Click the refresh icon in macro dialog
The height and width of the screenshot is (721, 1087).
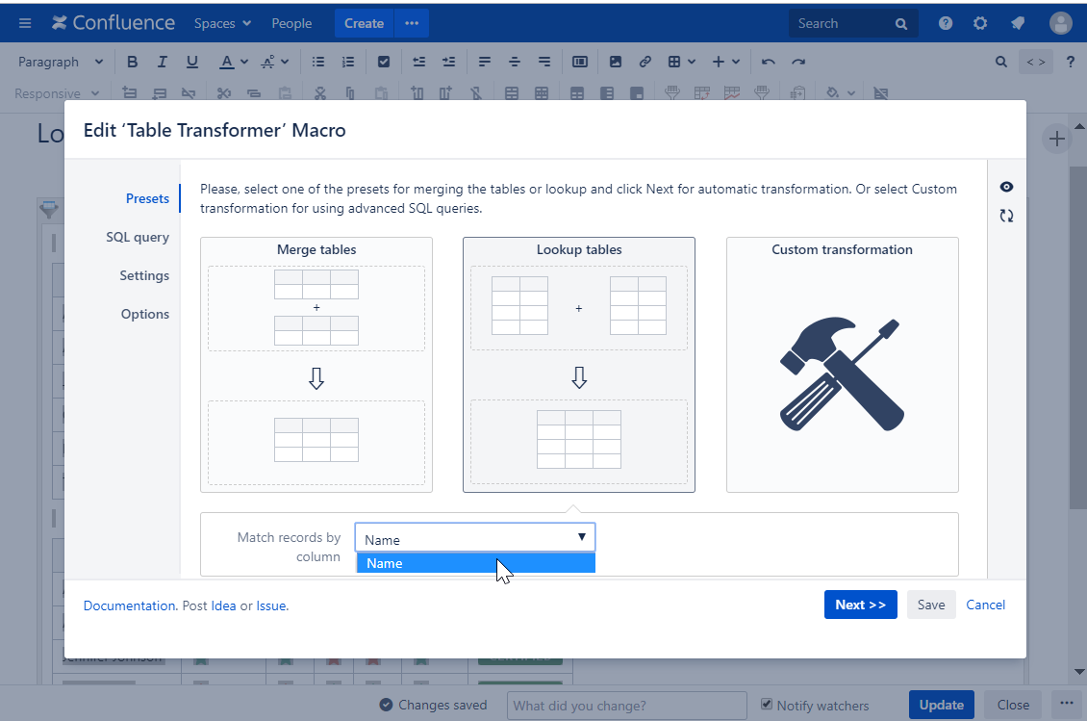1006,216
